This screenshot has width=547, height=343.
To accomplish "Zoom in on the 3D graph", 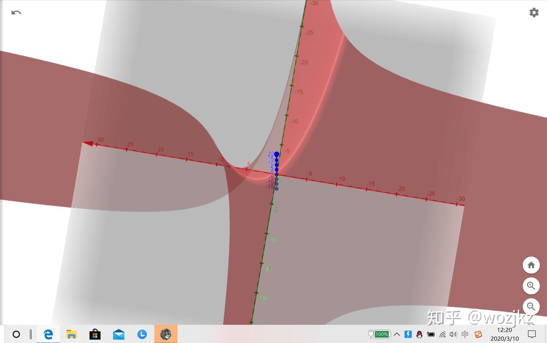I will pyautogui.click(x=531, y=286).
